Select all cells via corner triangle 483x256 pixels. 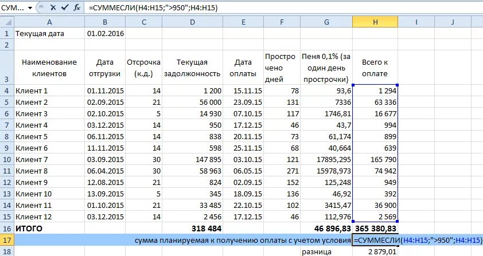(7, 22)
